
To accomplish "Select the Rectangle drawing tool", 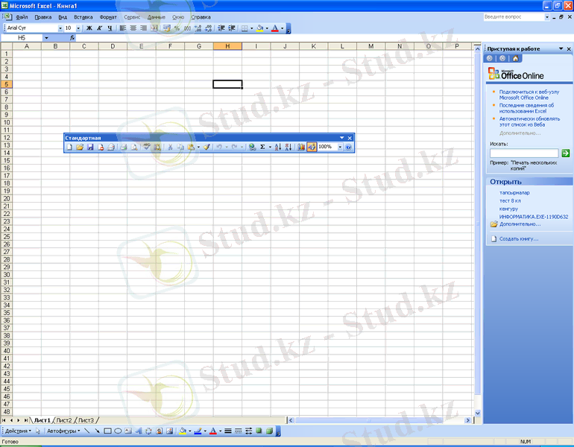I will tap(107, 431).
